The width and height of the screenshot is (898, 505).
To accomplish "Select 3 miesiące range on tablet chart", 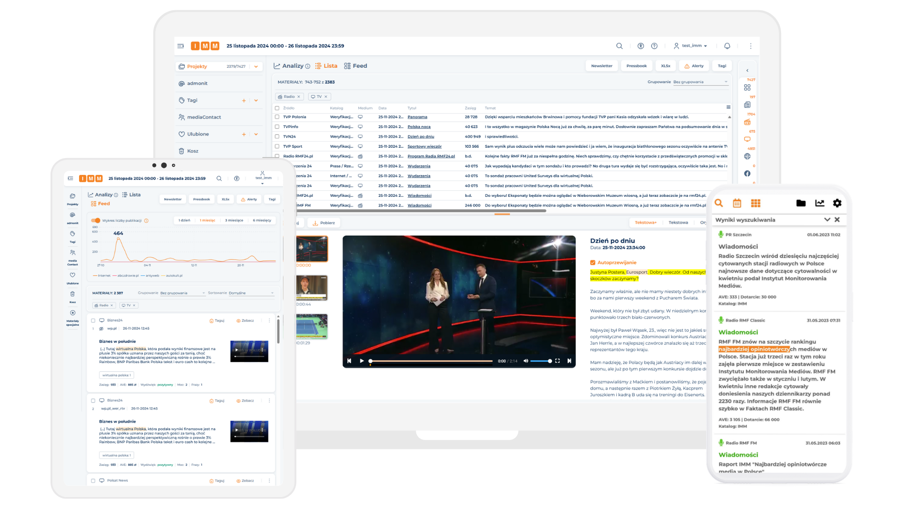I will click(234, 220).
